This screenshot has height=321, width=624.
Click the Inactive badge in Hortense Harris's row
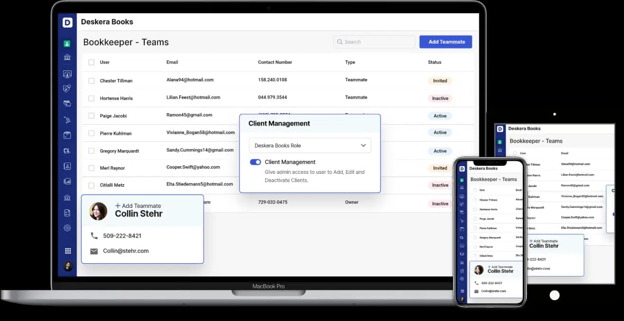pyautogui.click(x=440, y=98)
